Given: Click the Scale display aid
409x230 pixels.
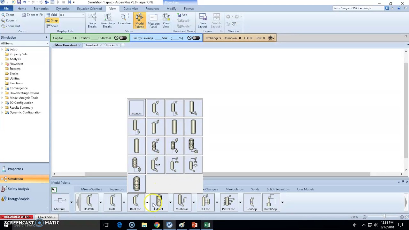Looking at the screenshot, I should click(52, 26).
